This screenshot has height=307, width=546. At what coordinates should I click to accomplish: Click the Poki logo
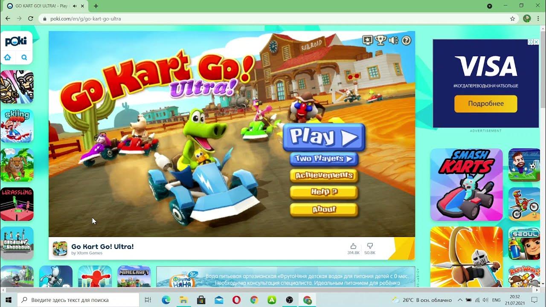16,41
